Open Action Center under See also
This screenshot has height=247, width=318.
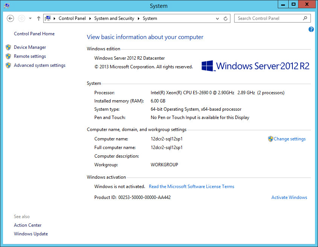[x=27, y=225]
